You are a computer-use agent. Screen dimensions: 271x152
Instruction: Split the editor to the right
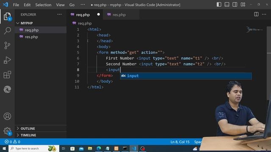(256, 14)
